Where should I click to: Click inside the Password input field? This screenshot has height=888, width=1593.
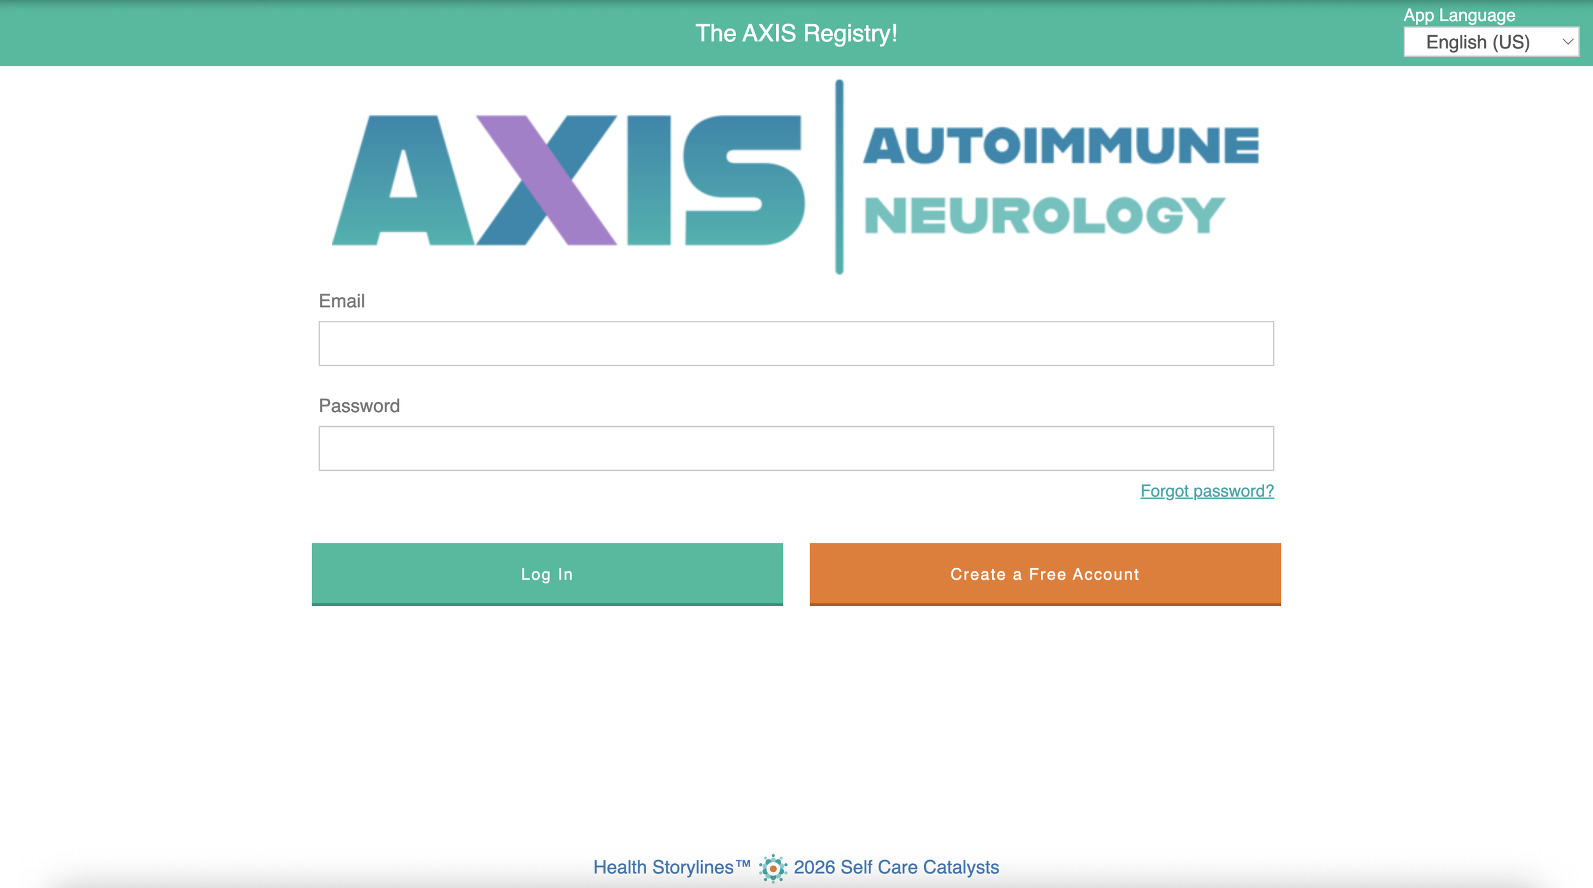pos(796,448)
